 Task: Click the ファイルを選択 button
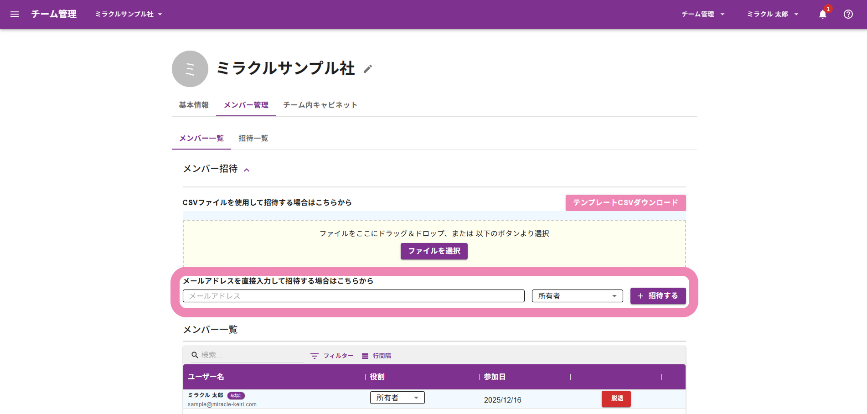click(x=434, y=251)
